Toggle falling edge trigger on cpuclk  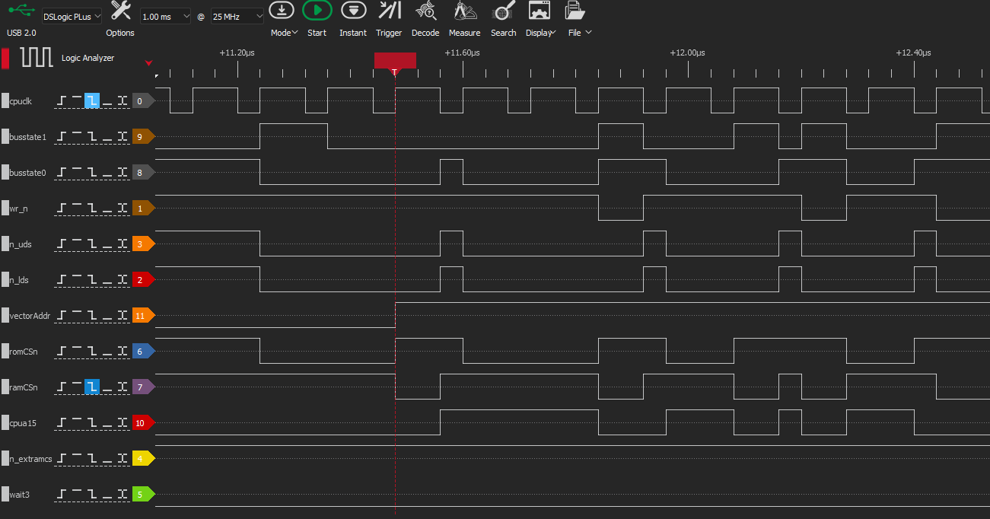point(92,100)
